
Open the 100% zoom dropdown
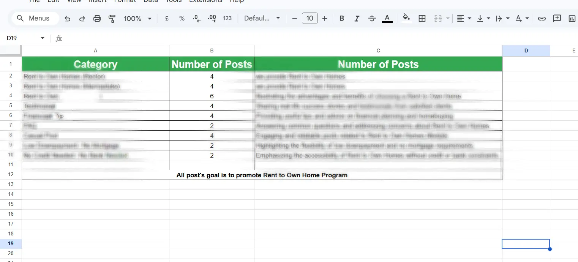(137, 18)
